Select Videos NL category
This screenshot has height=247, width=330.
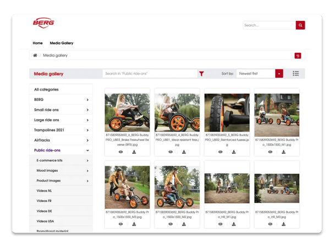click(61, 190)
